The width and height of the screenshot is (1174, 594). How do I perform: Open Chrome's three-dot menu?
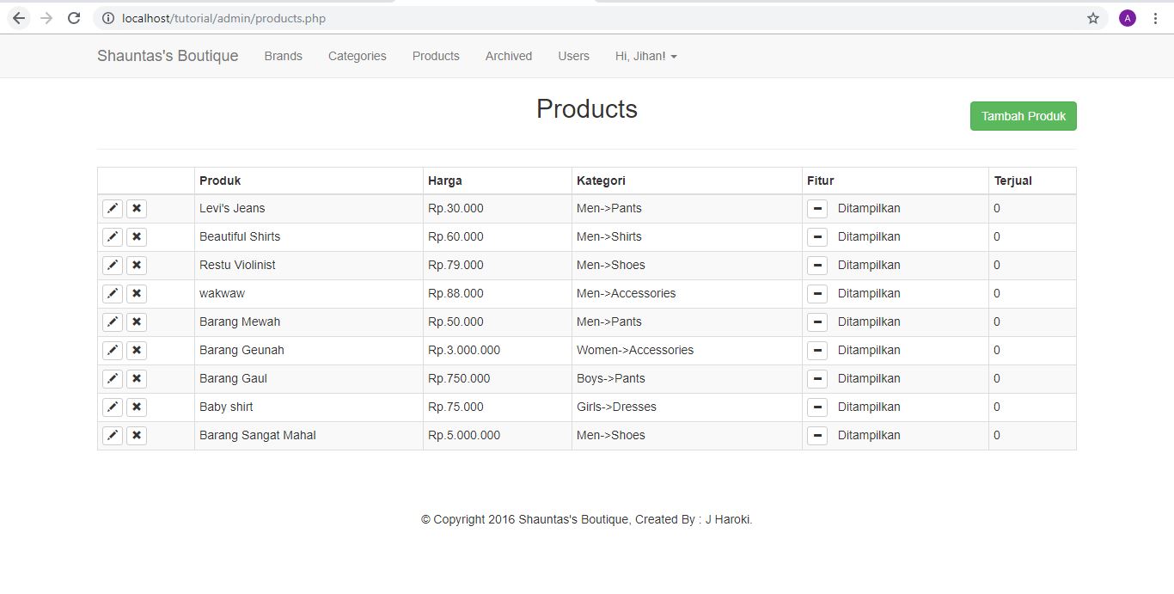pyautogui.click(x=1155, y=18)
